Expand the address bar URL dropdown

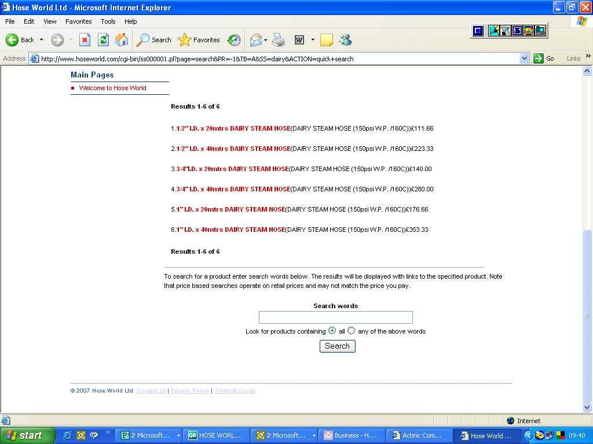524,58
